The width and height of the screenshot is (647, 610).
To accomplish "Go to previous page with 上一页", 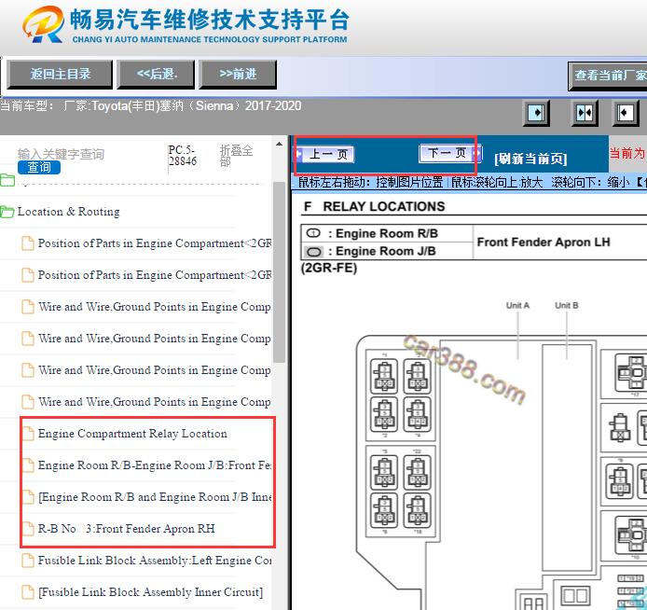I will 324,154.
